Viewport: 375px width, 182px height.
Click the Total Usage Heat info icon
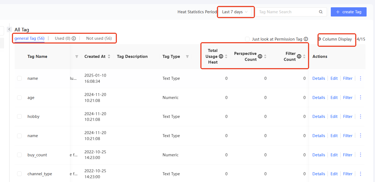(x=221, y=57)
